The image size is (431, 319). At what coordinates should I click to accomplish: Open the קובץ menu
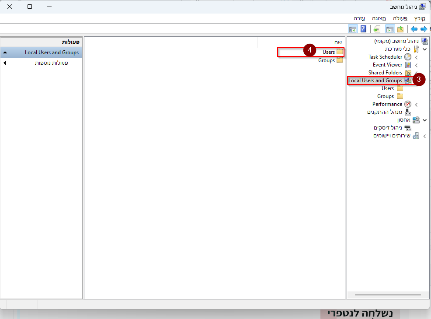point(420,18)
